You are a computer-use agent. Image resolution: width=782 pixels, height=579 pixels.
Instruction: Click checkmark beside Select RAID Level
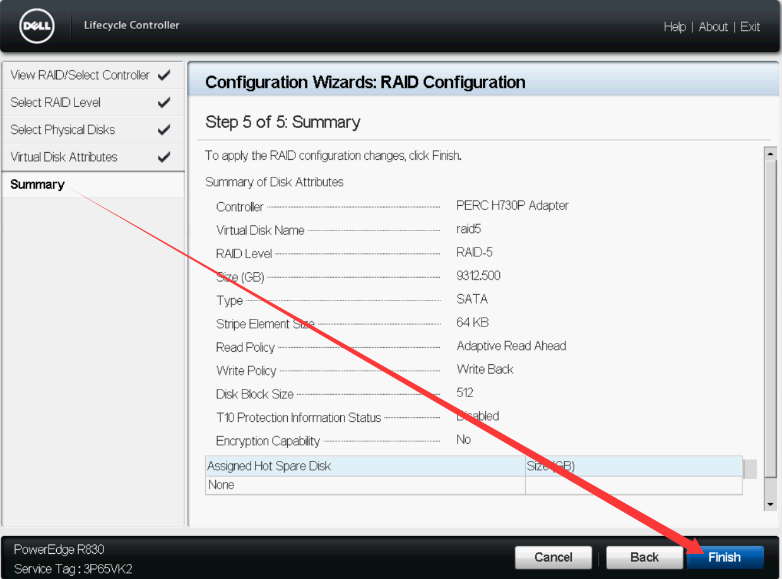[164, 102]
